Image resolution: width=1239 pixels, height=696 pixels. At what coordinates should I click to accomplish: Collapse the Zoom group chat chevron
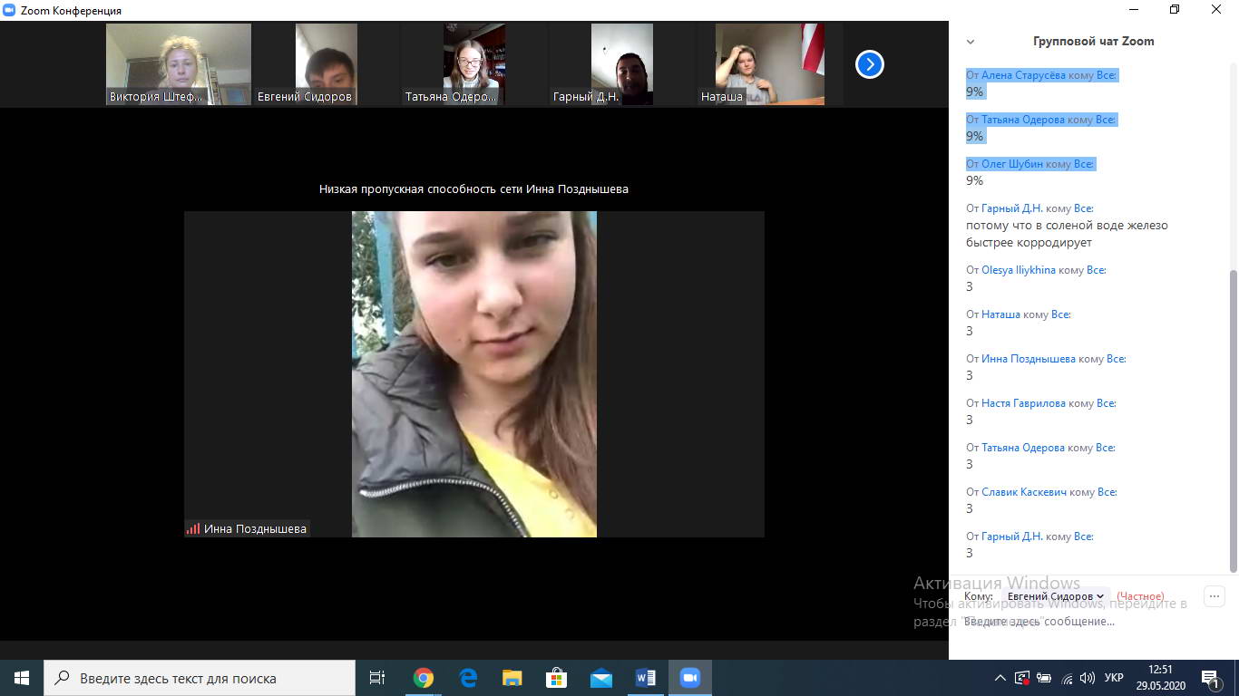click(971, 42)
